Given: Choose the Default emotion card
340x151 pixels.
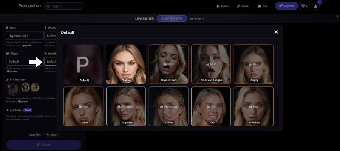Looking at the screenshot, I should point(83,64).
